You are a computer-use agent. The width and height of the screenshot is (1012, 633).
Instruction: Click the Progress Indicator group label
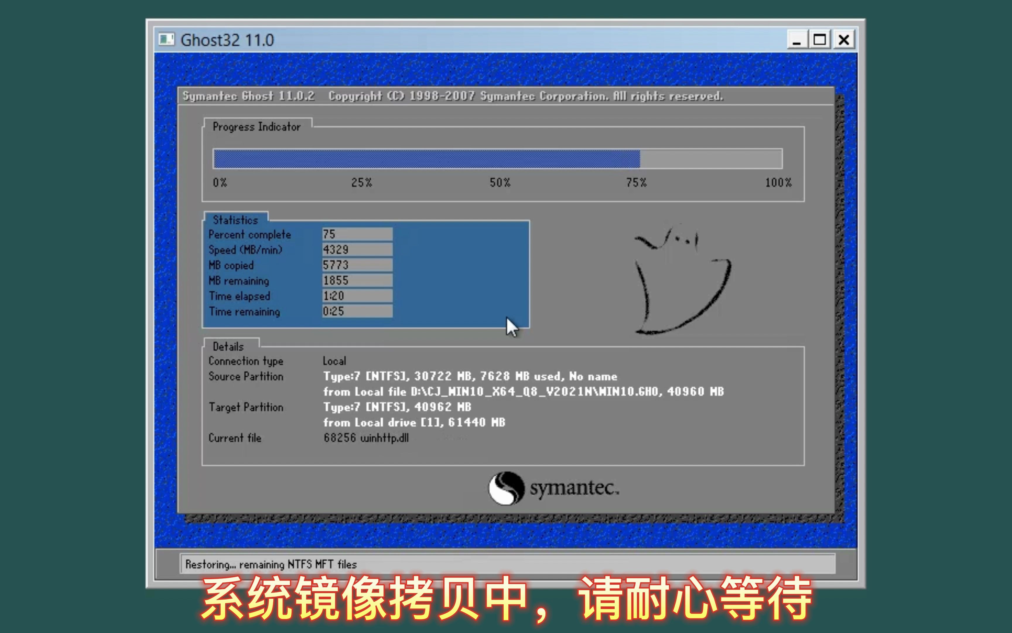[256, 127]
